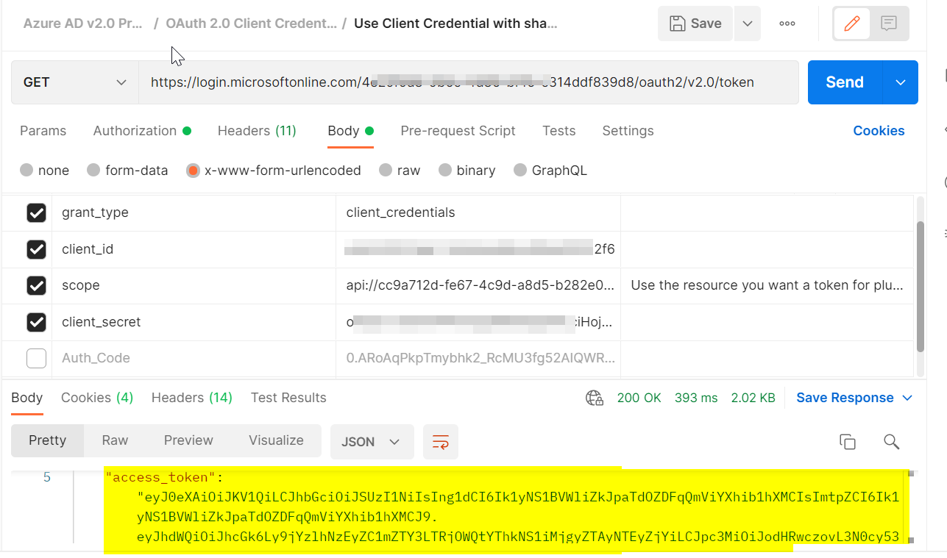Open the comments icon

click(x=889, y=24)
